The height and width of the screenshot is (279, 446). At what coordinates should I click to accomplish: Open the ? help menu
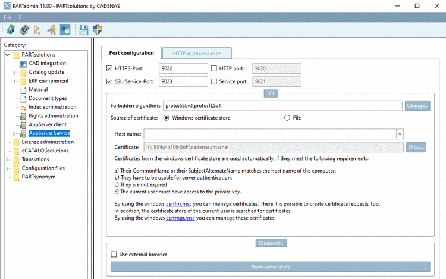(20, 17)
